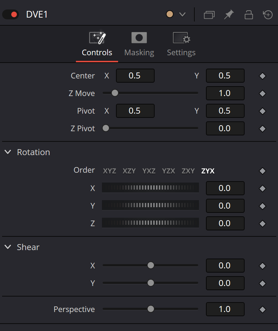Add keyframe for Z Pivot

point(263,128)
